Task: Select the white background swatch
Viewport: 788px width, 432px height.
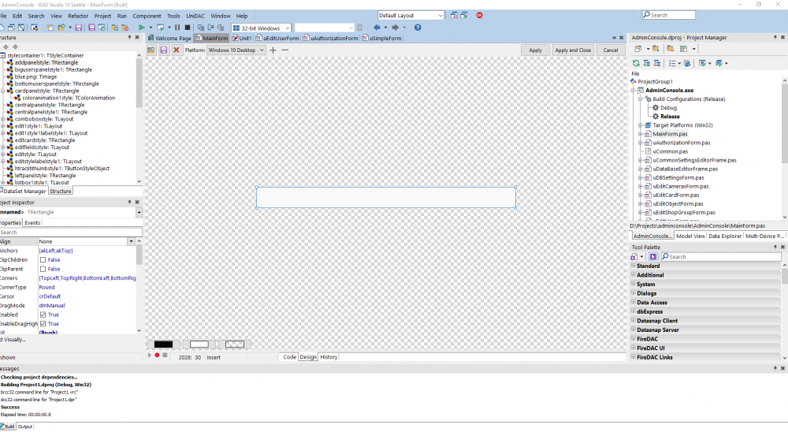Action: [x=199, y=344]
